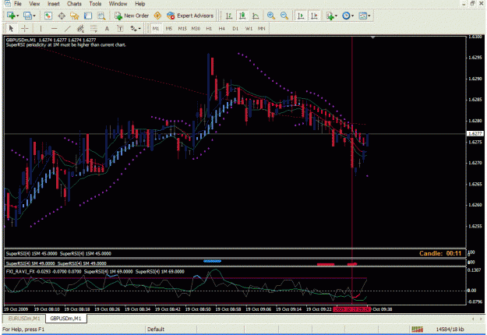Select the MN timeframe
The width and height of the screenshot is (487, 335).
262,29
